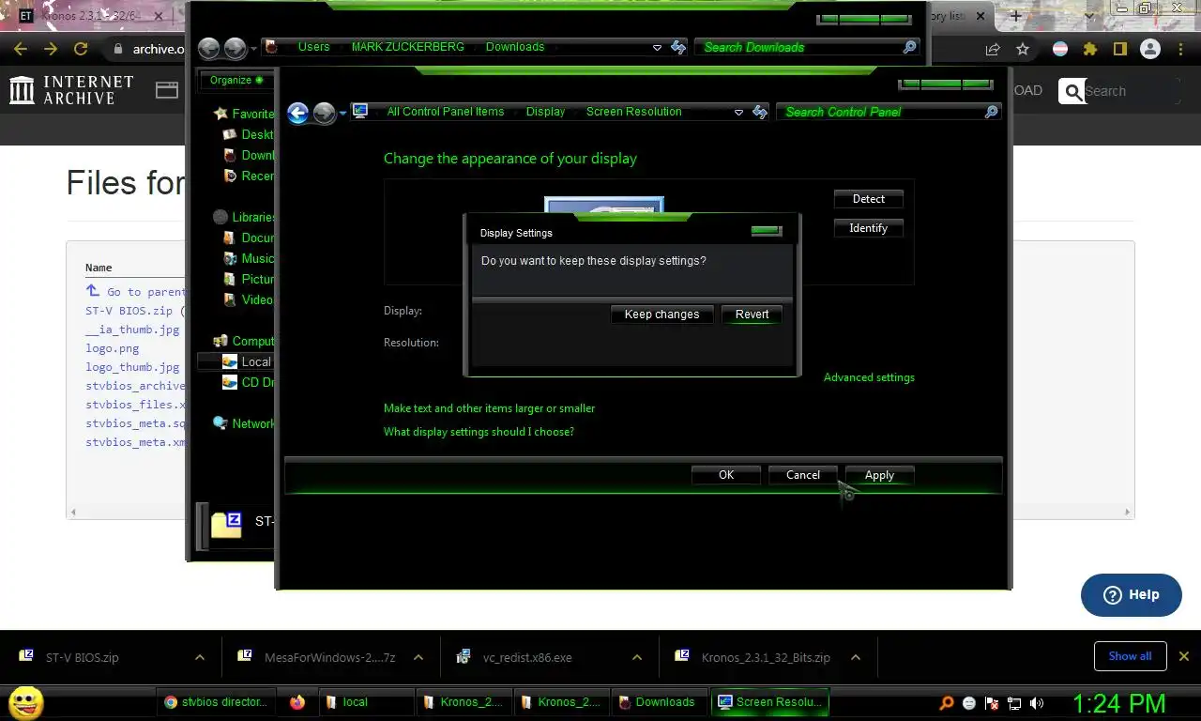Click Downloads breadcrumb in explorer address bar
This screenshot has width=1201, height=721.
(x=514, y=47)
